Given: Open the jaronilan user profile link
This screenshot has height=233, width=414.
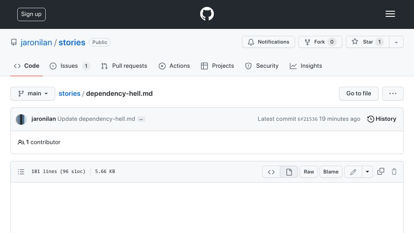Looking at the screenshot, I should tap(36, 42).
